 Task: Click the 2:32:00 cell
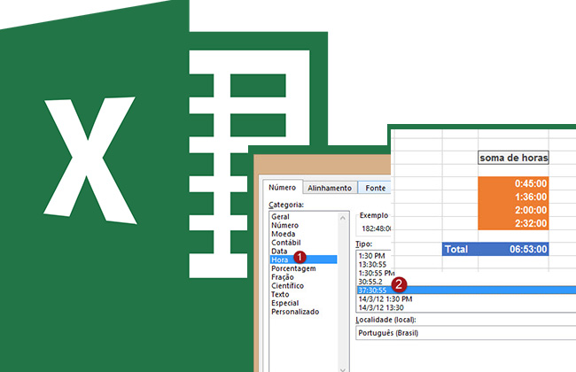pyautogui.click(x=513, y=223)
